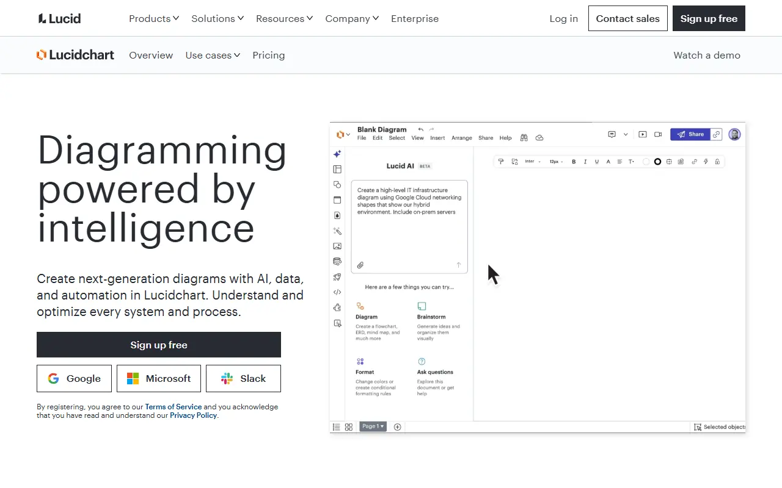Toggle bold formatting in the toolbar
This screenshot has width=782, height=488.
tap(574, 161)
